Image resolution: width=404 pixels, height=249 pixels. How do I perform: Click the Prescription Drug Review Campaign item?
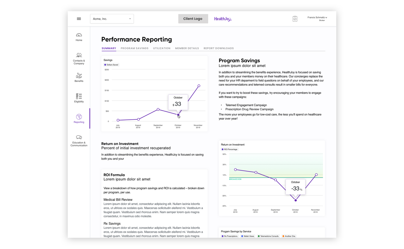pos(250,109)
